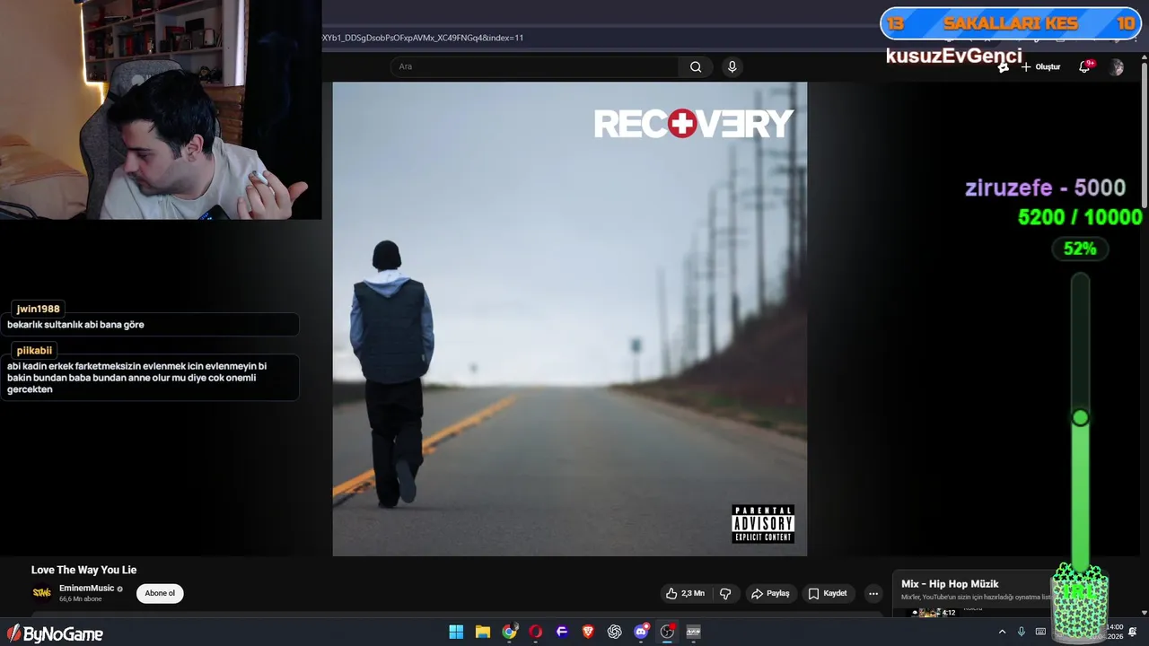The height and width of the screenshot is (646, 1149).
Task: Open Opera browser from the taskbar
Action: tap(536, 632)
